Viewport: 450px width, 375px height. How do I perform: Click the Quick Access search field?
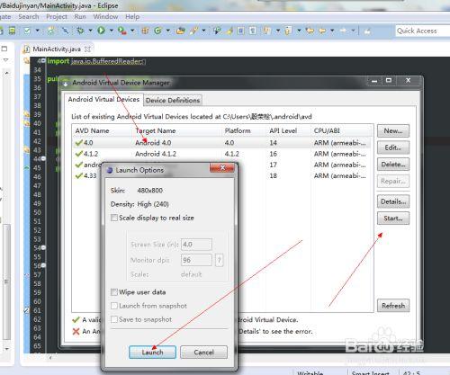click(x=422, y=31)
